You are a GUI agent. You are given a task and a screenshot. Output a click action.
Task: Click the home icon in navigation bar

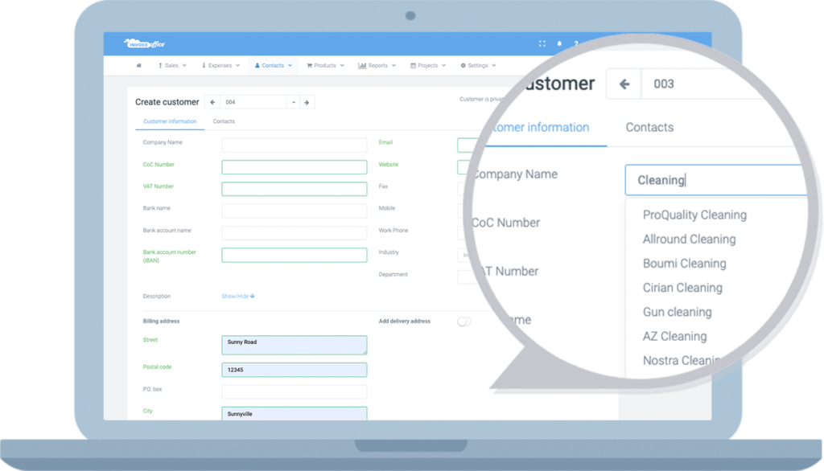pyautogui.click(x=139, y=66)
